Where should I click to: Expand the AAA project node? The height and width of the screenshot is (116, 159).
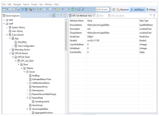click(4, 20)
